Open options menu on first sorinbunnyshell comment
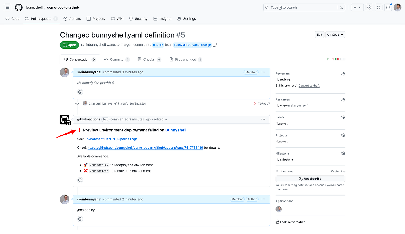The width and height of the screenshot is (405, 234). (x=263, y=72)
